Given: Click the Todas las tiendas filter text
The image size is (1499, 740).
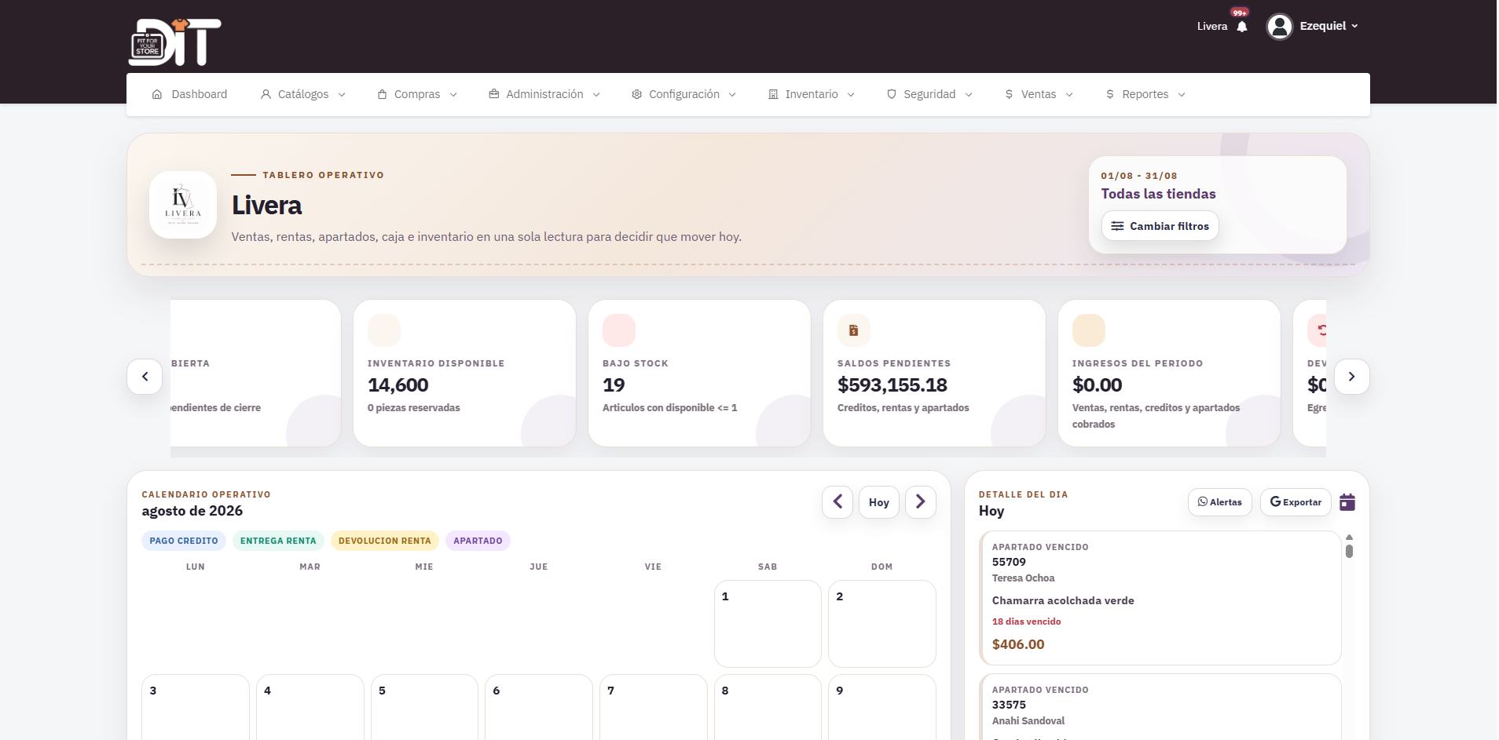Looking at the screenshot, I should [x=1158, y=194].
